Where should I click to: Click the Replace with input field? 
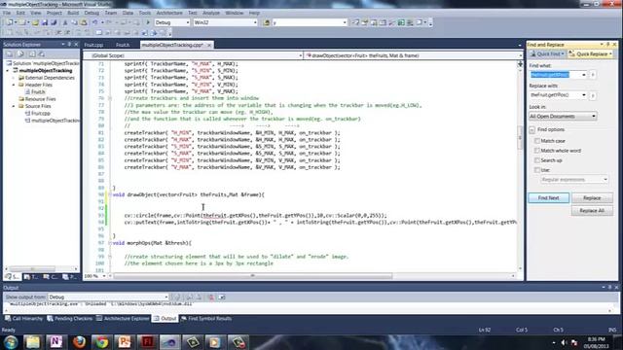(555, 95)
